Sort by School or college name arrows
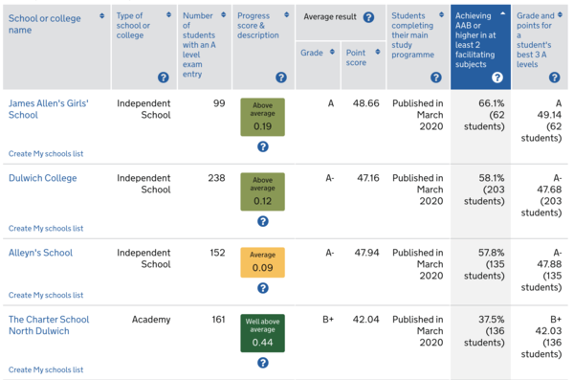Viewport: 574px width, 380px height. 101,15
